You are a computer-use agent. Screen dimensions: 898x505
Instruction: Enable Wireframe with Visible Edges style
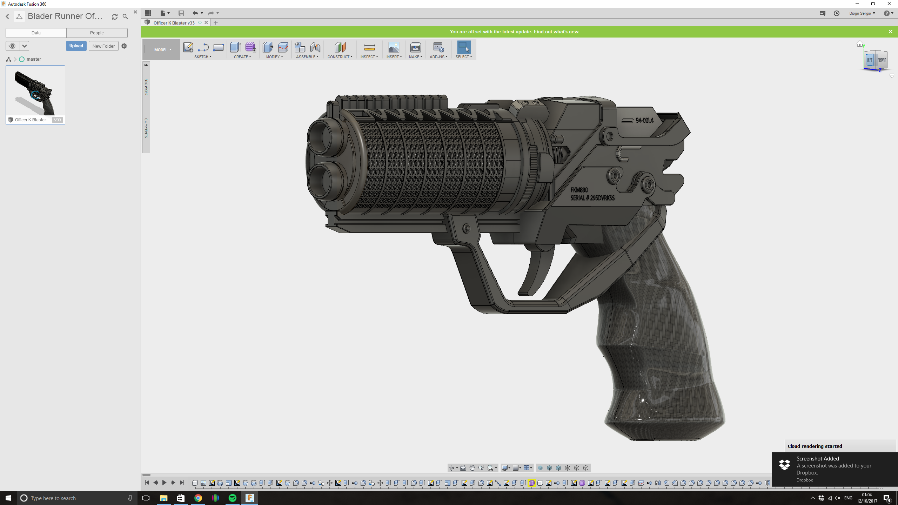coord(586,468)
